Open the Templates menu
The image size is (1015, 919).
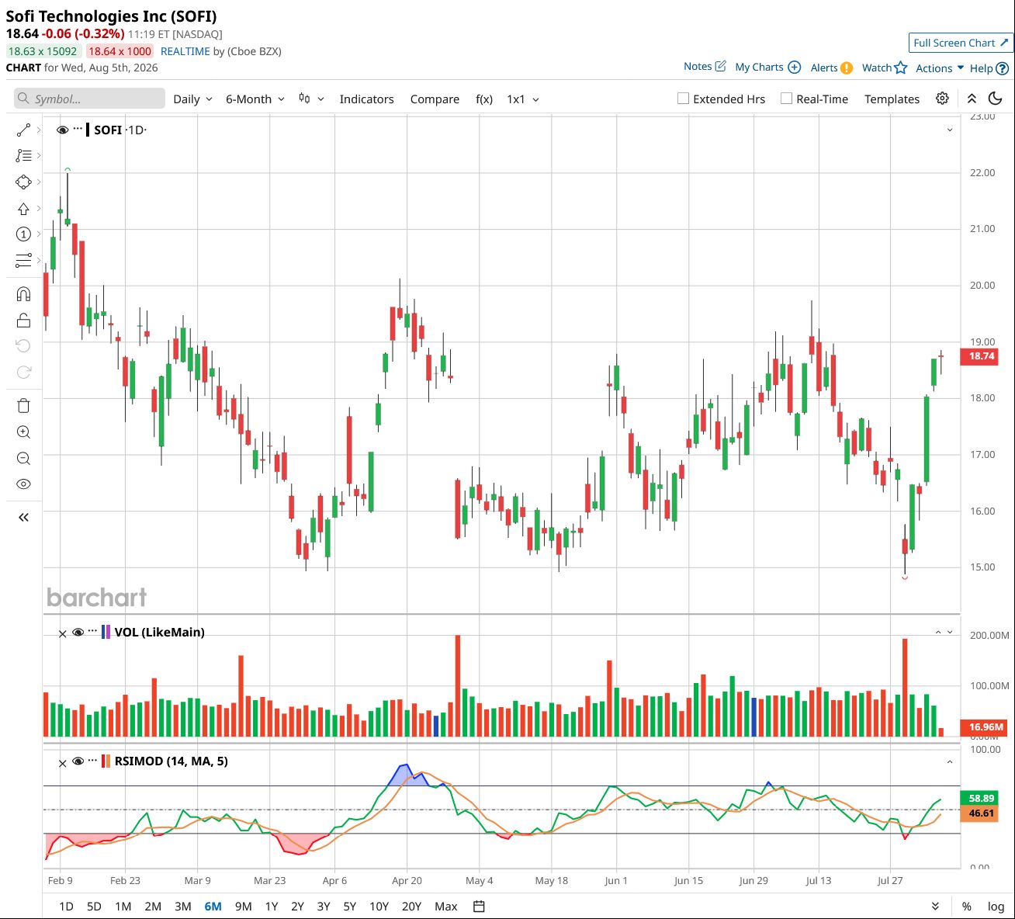click(892, 99)
